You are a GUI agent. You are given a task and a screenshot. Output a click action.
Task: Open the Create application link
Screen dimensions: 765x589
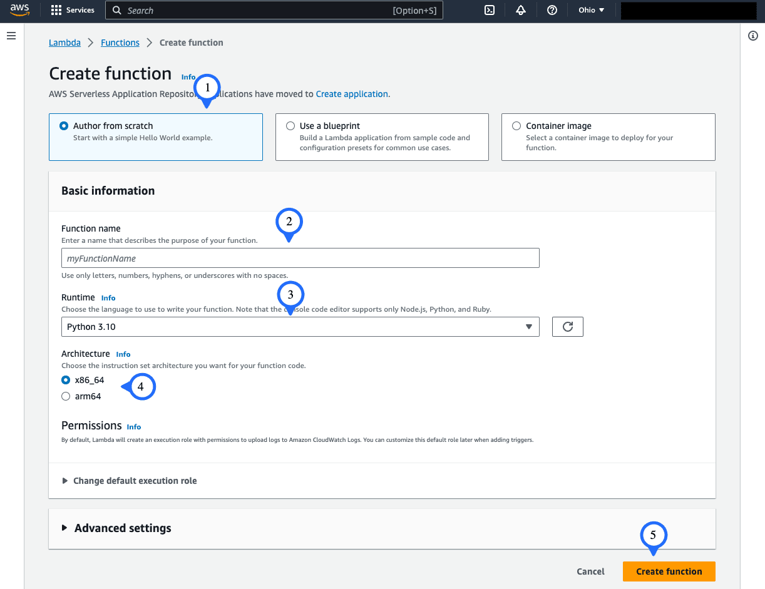pyautogui.click(x=352, y=94)
